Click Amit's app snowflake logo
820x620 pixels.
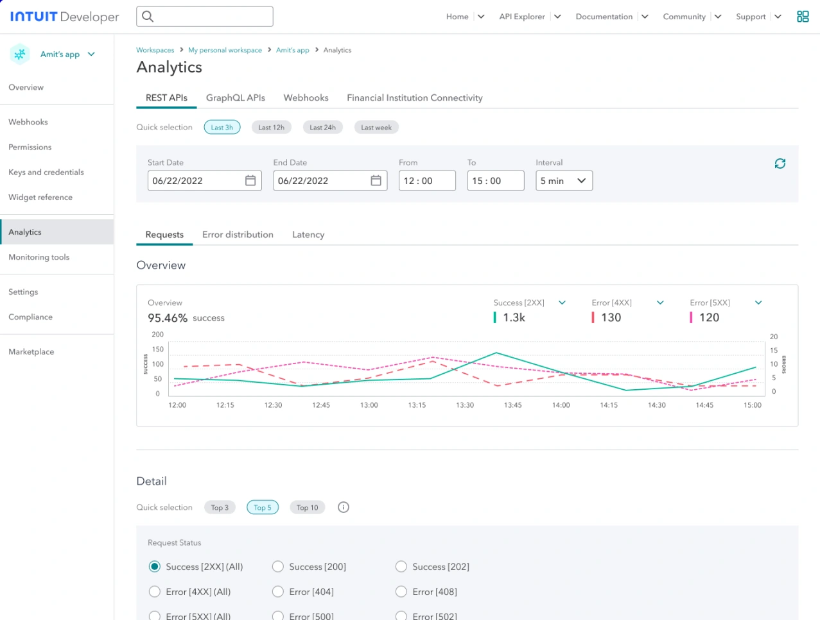[20, 54]
